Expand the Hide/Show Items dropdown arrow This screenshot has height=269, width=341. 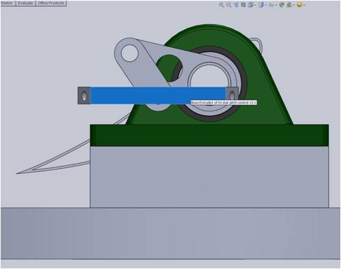(276, 5)
